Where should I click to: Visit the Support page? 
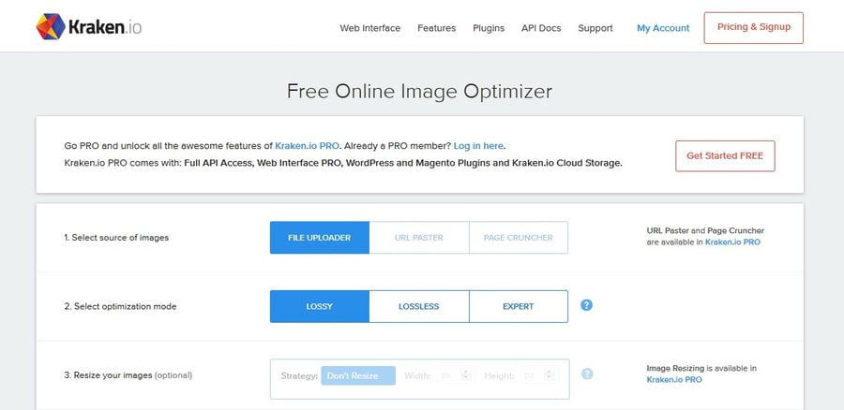click(595, 28)
